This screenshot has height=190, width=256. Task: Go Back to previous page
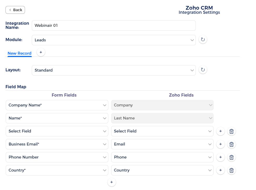[15, 10]
